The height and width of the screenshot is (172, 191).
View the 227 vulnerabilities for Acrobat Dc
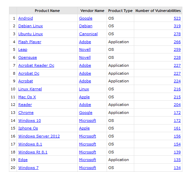click(x=177, y=73)
